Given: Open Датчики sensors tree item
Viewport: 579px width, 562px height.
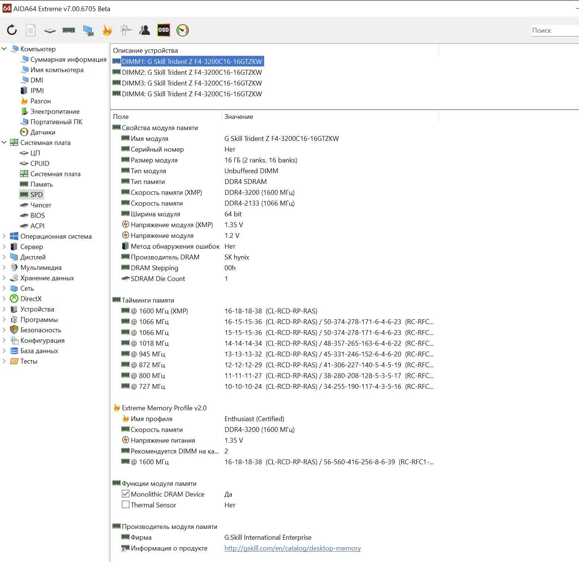Looking at the screenshot, I should [x=43, y=132].
